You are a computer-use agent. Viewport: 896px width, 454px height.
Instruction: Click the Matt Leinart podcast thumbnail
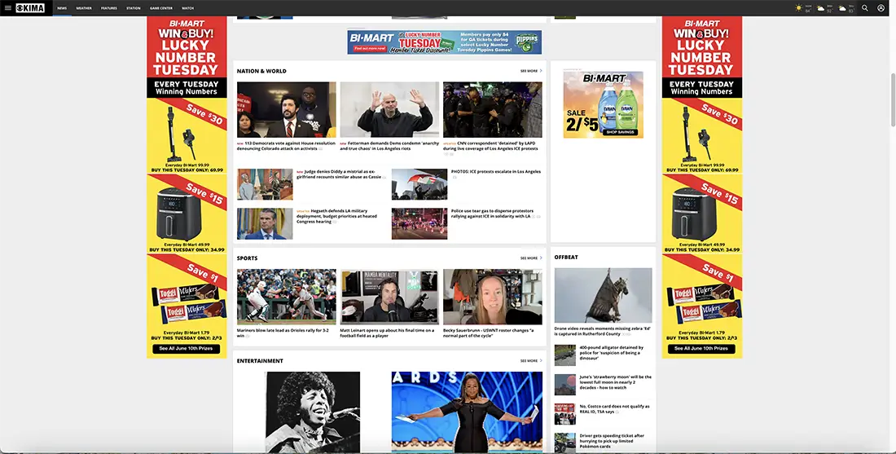point(389,297)
